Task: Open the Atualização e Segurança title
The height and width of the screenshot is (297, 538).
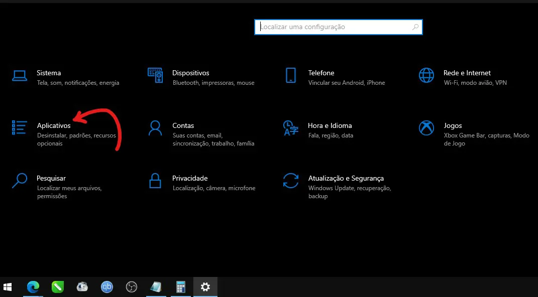Action: click(346, 179)
